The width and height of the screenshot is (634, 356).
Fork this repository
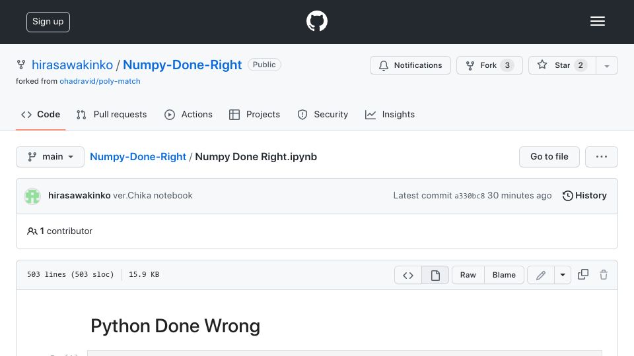489,65
